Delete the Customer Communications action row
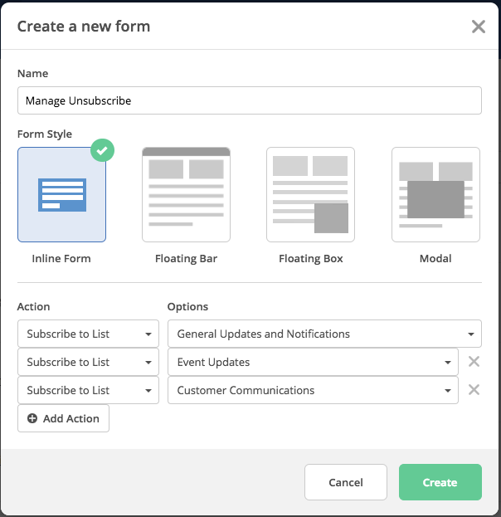The image size is (501, 517). coord(474,390)
